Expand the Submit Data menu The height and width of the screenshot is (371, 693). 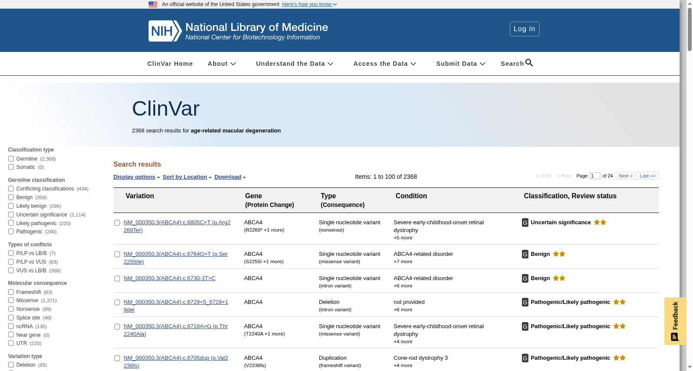pyautogui.click(x=460, y=64)
